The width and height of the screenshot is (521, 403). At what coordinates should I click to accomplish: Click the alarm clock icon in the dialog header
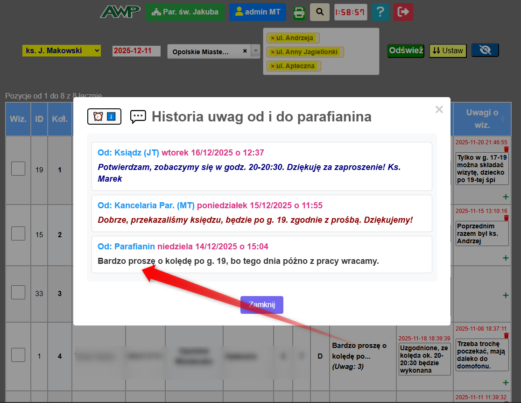[98, 116]
